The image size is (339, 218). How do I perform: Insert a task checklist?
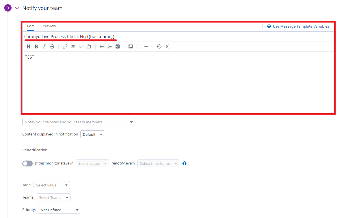pos(118,46)
